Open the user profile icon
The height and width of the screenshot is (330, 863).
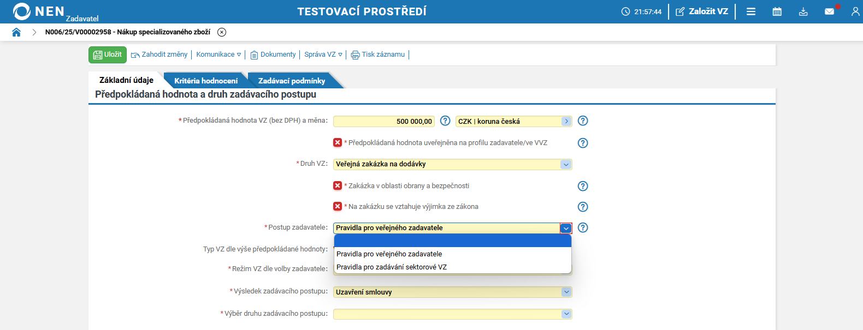tap(855, 11)
